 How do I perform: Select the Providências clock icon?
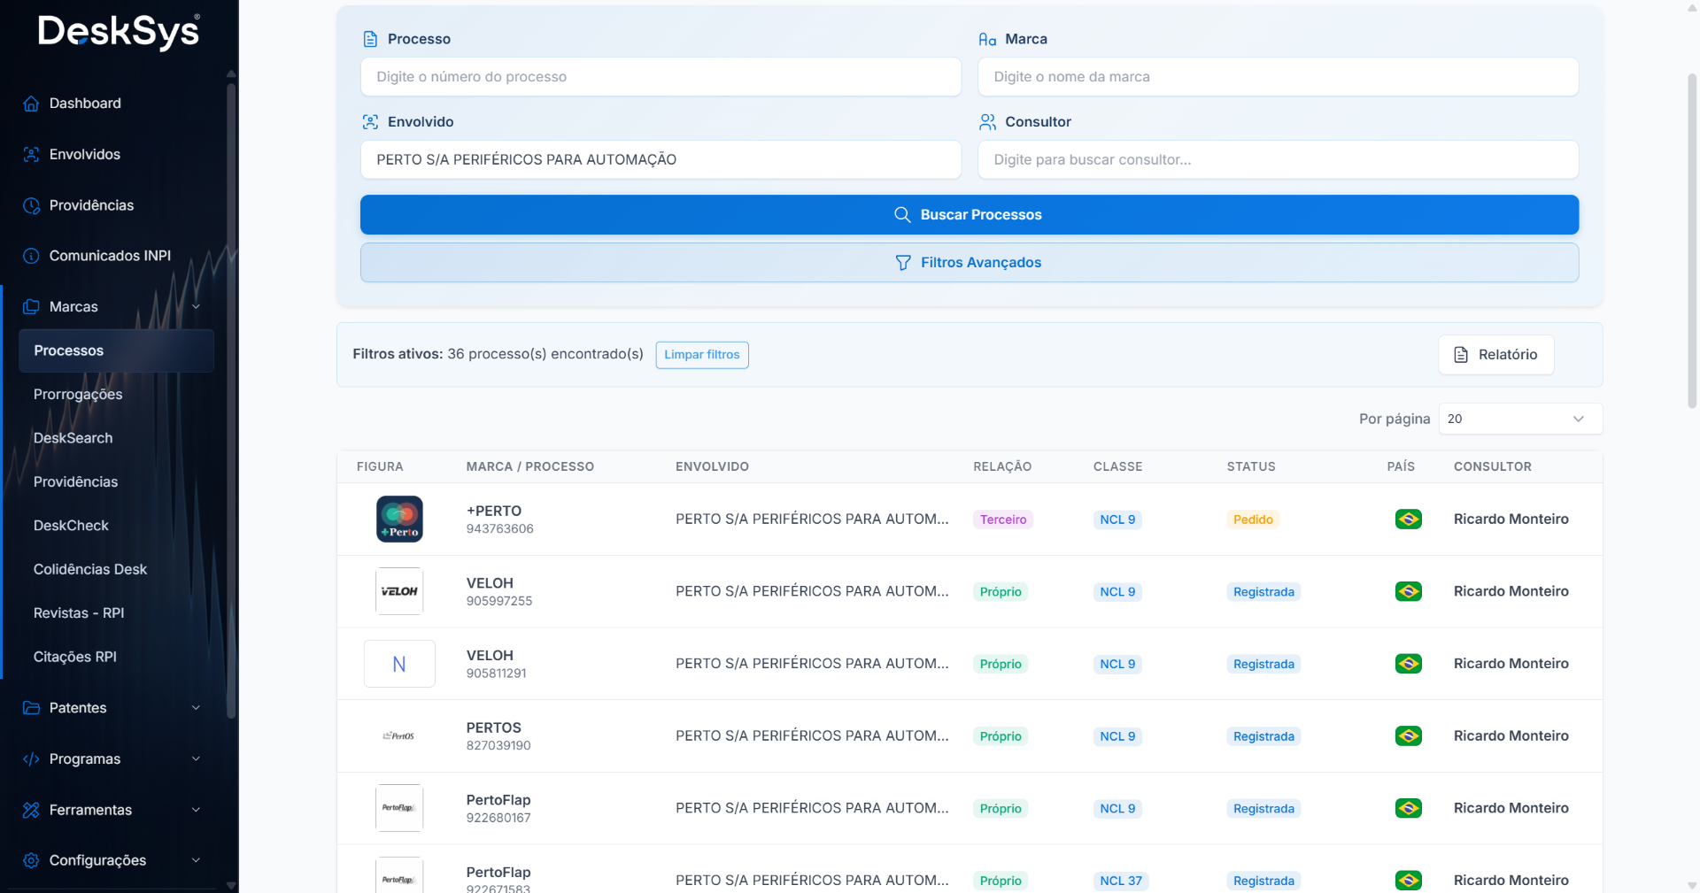(x=31, y=205)
